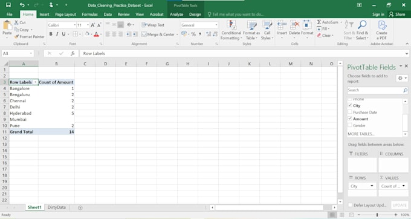The width and height of the screenshot is (411, 219).
Task: Decrease font size with small A
Action: (x=99, y=25)
